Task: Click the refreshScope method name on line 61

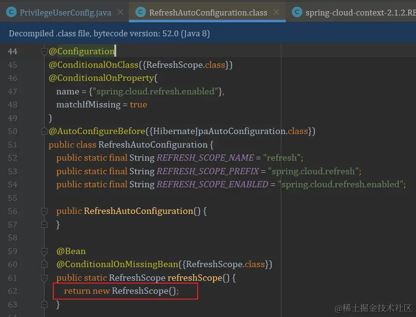Action: point(195,277)
